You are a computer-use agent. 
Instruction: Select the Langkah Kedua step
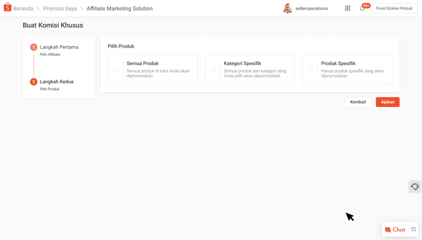[56, 81]
